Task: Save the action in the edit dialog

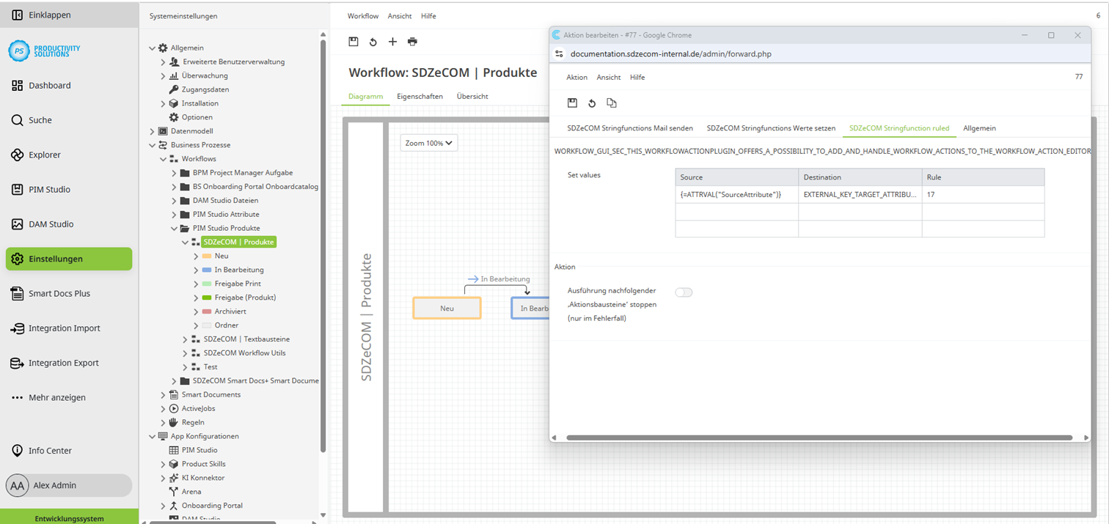Action: pos(573,103)
